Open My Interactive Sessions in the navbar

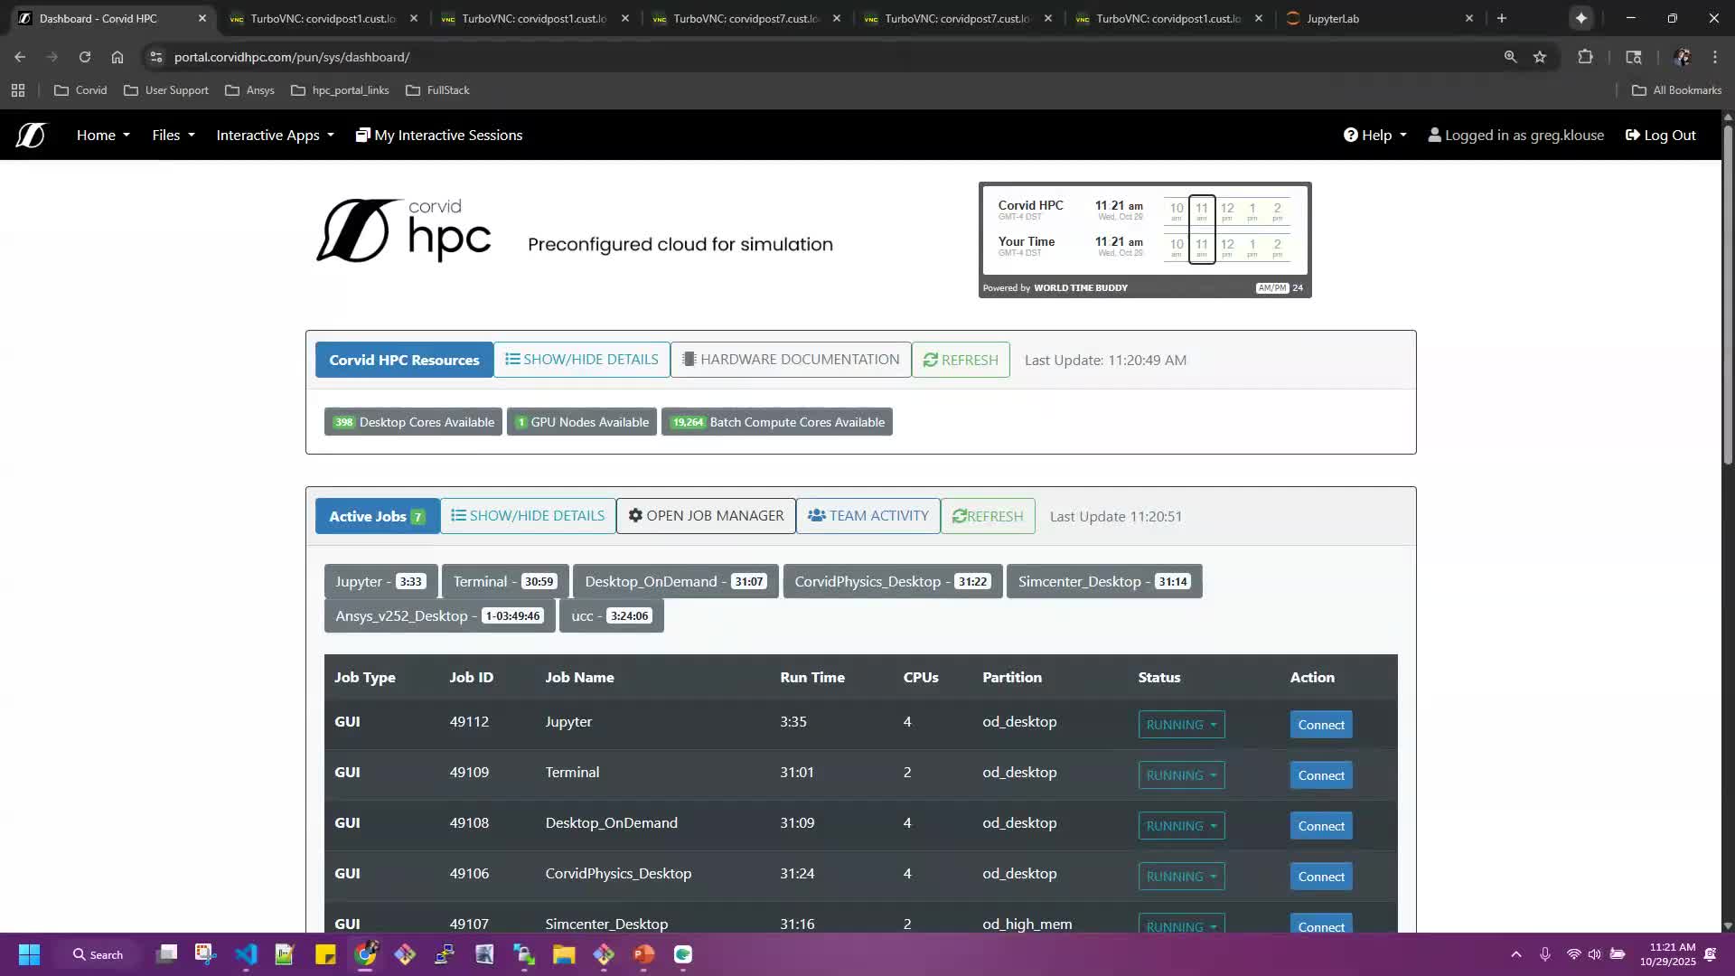[x=439, y=136]
